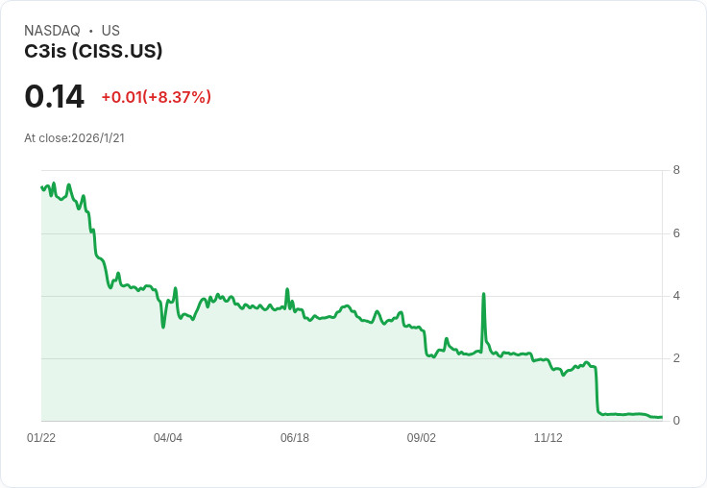The width and height of the screenshot is (707, 488).
Task: Click the 0 value on y-axis
Action: (x=676, y=421)
